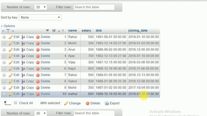Click the Edit text link in Vijay's row
Viewport: 207px width, 116px height.
click(x=16, y=62)
